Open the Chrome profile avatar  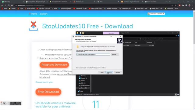(x=190, y=5)
